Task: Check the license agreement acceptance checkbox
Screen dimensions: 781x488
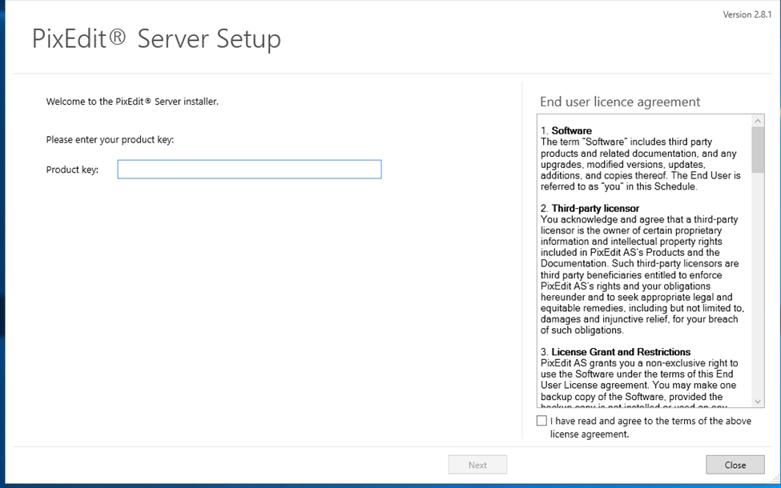Action: [541, 421]
